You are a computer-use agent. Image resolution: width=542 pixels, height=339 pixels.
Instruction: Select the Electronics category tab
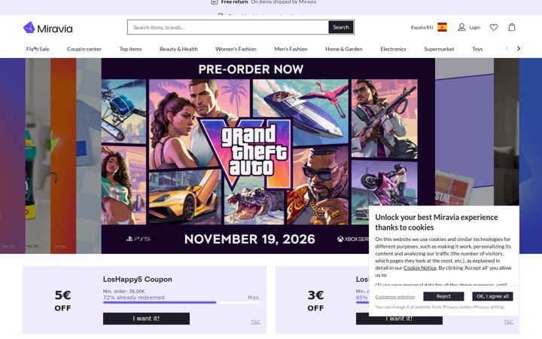pyautogui.click(x=393, y=49)
